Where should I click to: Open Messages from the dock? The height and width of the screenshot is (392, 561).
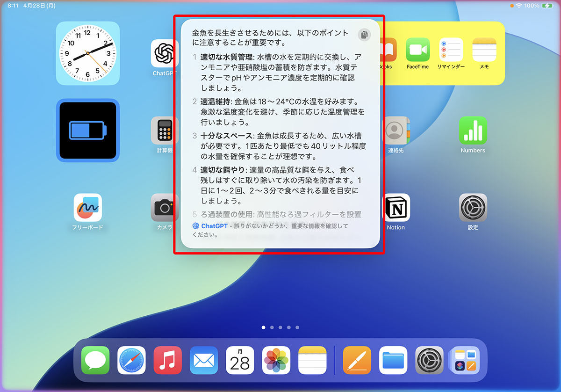click(x=95, y=360)
